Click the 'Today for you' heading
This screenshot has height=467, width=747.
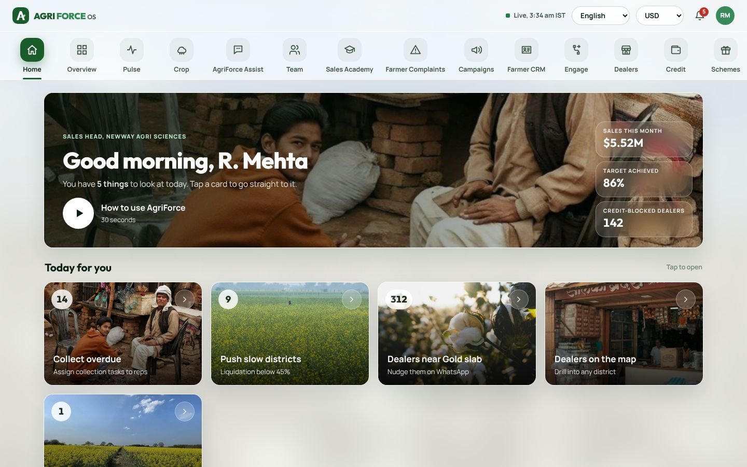coord(78,268)
